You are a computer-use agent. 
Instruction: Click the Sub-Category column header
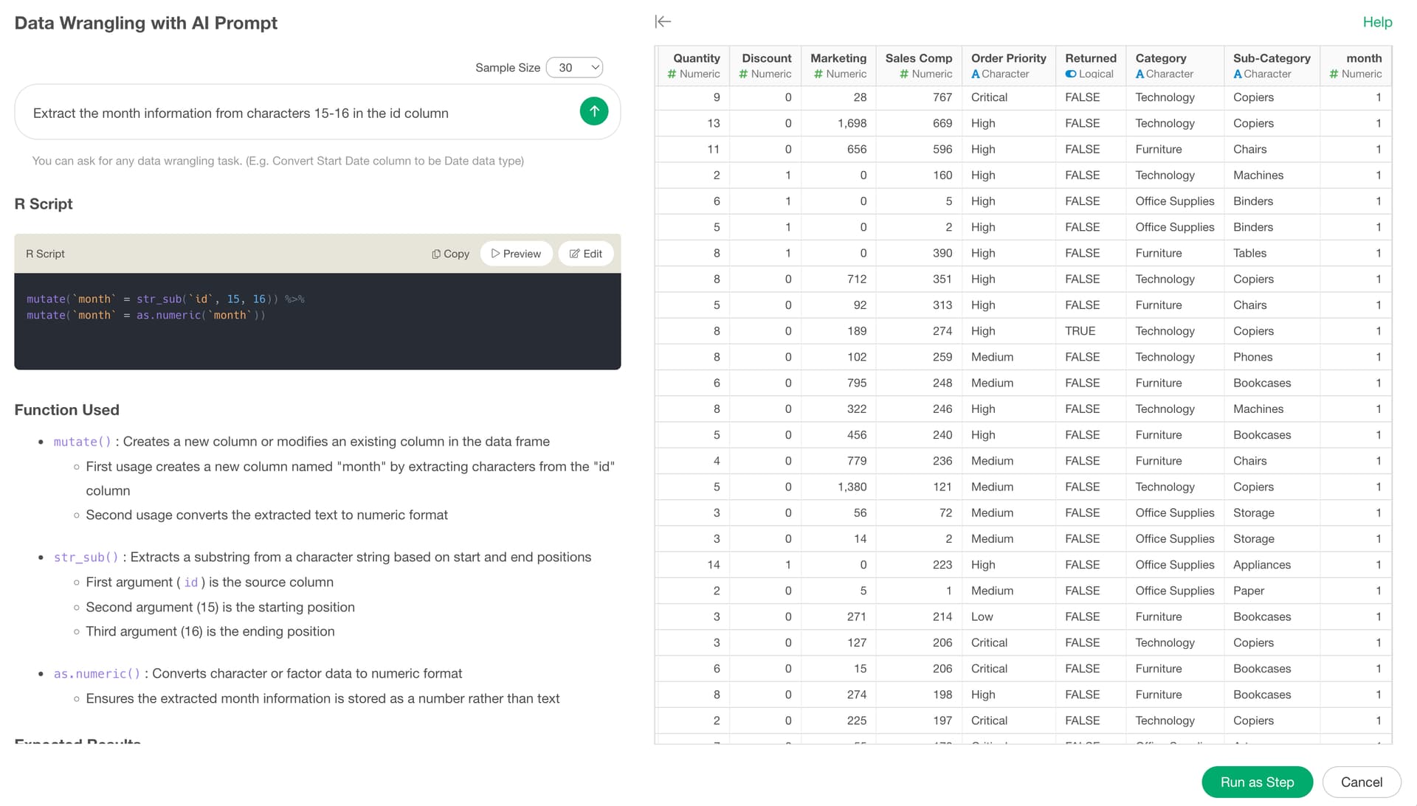pos(1271,58)
